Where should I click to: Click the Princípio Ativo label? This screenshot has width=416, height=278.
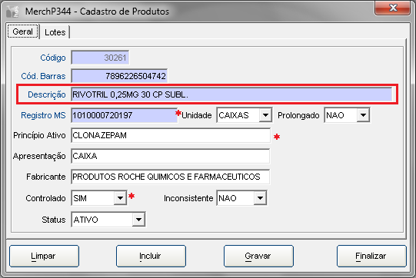[x=39, y=135]
